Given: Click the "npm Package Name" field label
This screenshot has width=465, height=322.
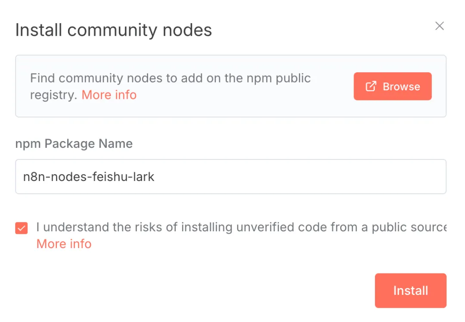Looking at the screenshot, I should [x=74, y=144].
